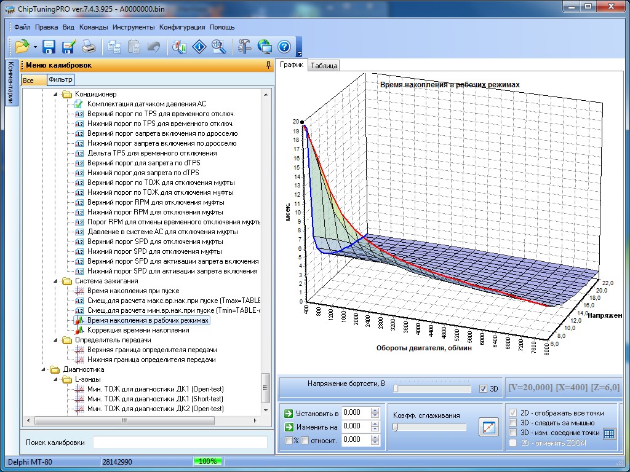Click the printer icon in toolbar

point(89,46)
